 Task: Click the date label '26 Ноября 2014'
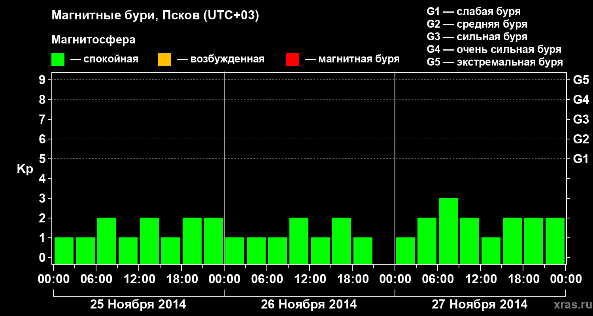point(309,305)
